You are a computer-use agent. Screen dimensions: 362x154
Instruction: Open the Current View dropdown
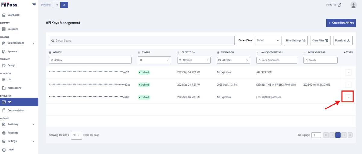(x=268, y=40)
